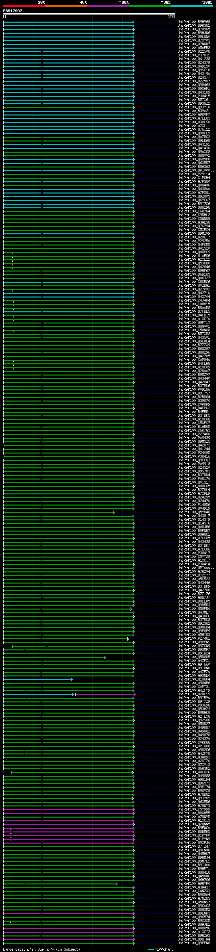View entry UniRef100_Q6X5R8
Image resolution: width=216 pixels, height=952 pixels.
[193, 159]
